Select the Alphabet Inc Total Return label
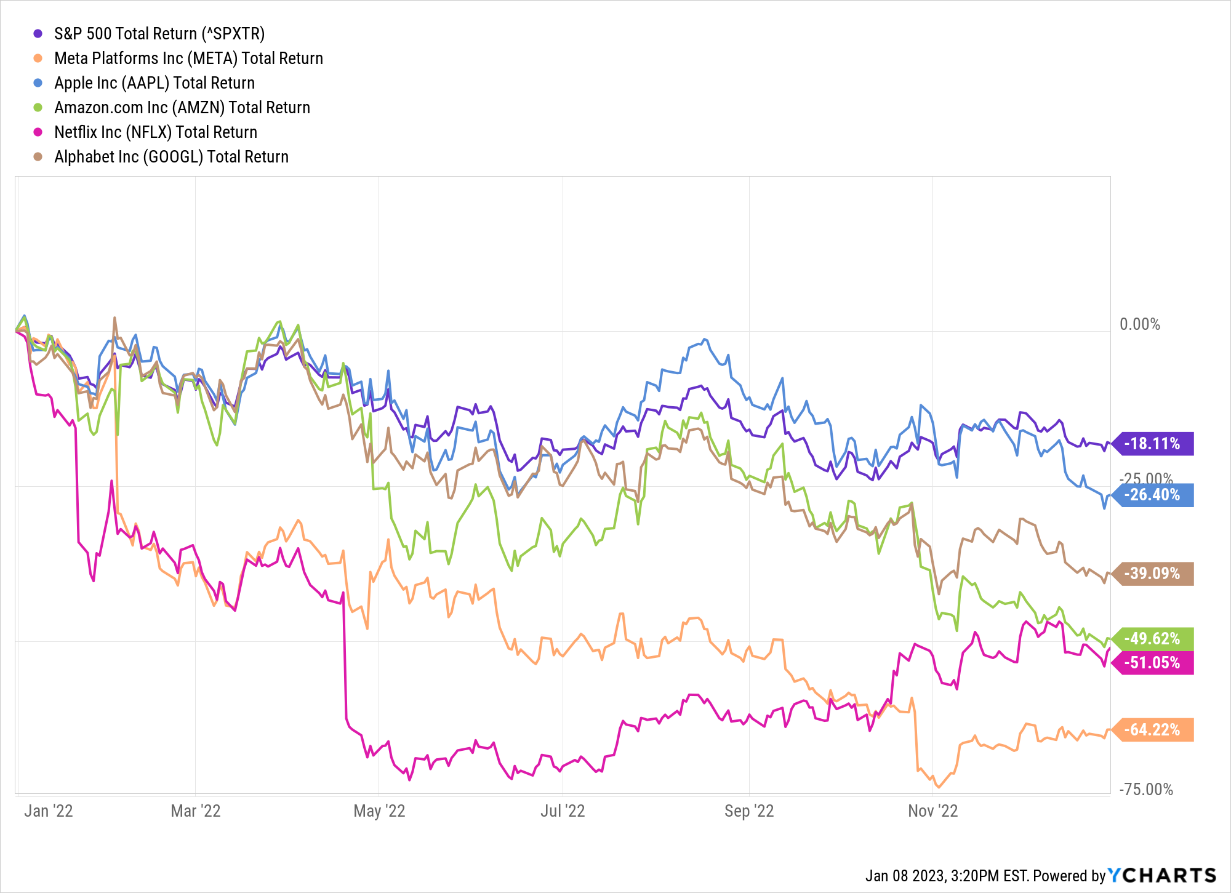This screenshot has width=1231, height=893. pos(171,156)
